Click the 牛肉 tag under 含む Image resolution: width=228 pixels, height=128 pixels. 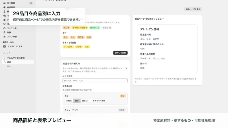89,37
